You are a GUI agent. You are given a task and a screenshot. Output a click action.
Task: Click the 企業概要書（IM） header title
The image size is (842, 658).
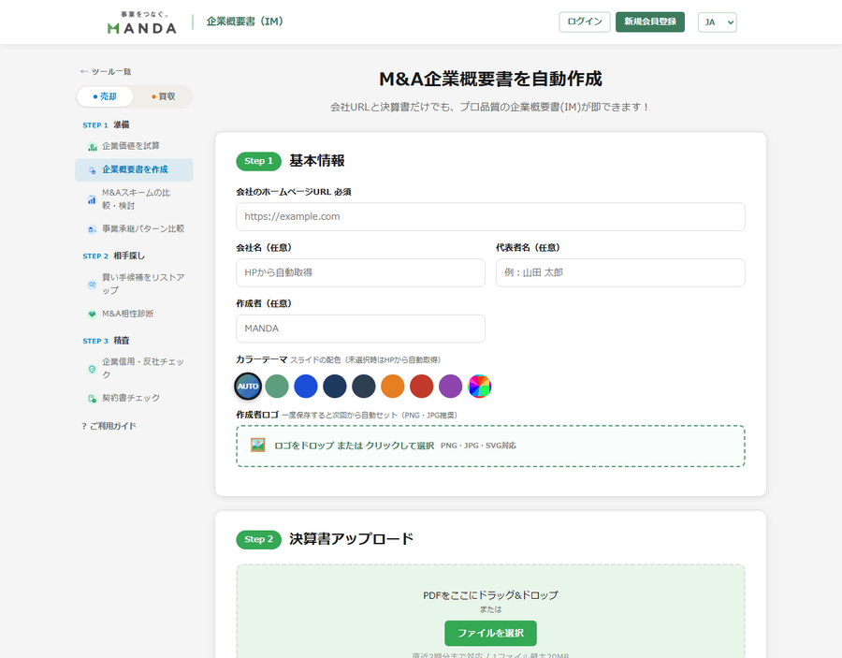245,22
